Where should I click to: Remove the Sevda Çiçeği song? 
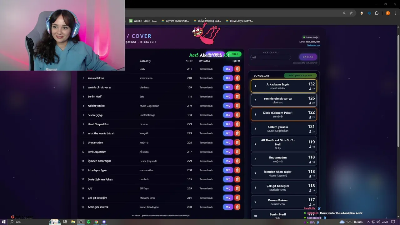237,115
